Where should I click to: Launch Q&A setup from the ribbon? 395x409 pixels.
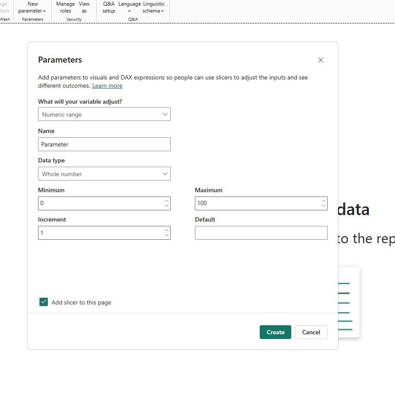pyautogui.click(x=108, y=7)
